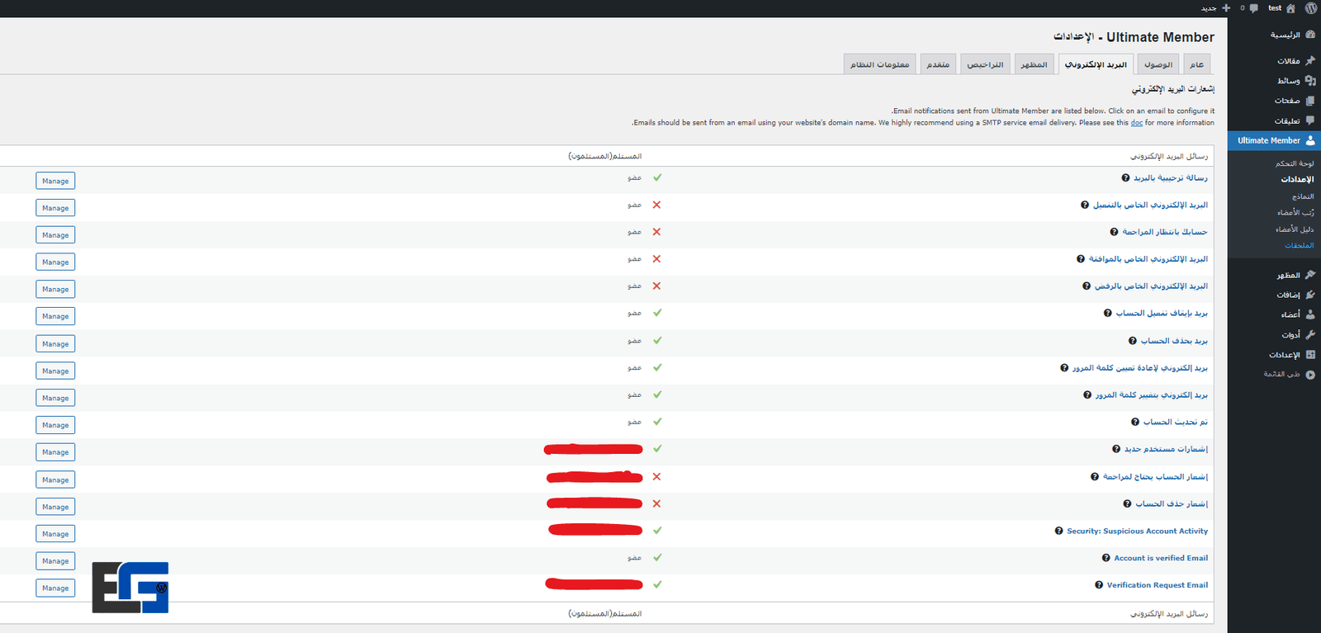
Task: Open إضافات plugins menu in sidebar
Action: tap(1289, 295)
